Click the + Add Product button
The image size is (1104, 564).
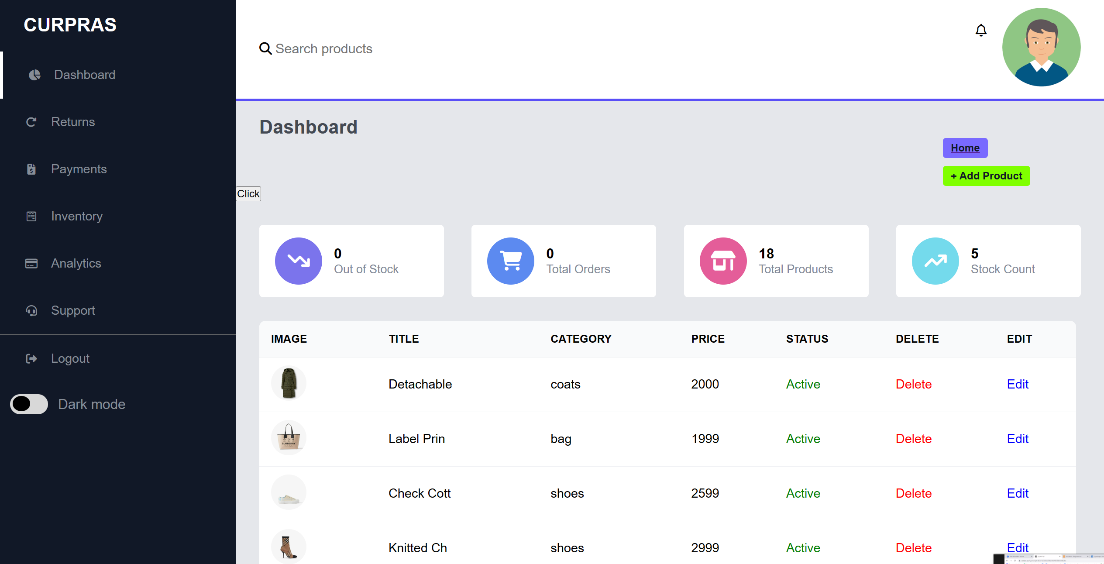986,175
